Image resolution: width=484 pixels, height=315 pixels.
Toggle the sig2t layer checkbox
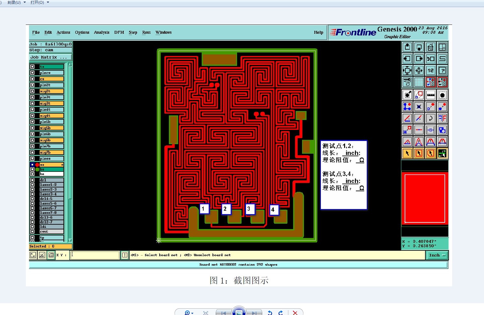click(32, 91)
